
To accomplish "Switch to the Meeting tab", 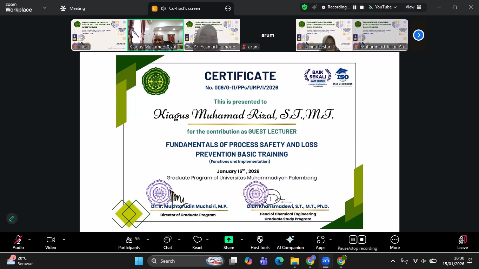I will tap(73, 8).
